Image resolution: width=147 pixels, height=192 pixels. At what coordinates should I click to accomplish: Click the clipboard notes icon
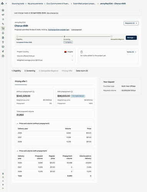82,52
